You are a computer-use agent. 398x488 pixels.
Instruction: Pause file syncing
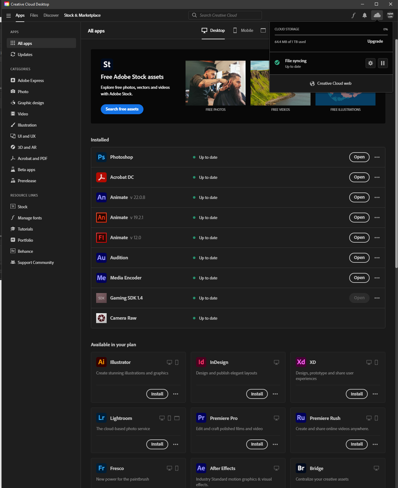pos(383,63)
